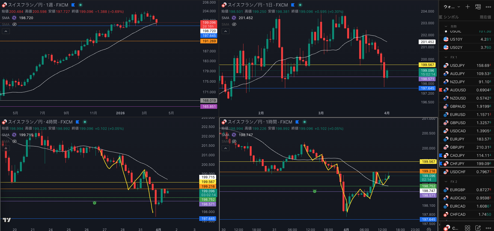Screen dimensions: 494x231
Task: Show the hidden SMA on the weekly chart
Action: [14, 24]
